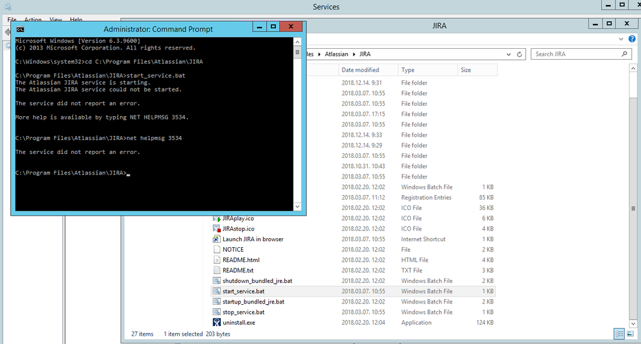641x344 pixels.
Task: Click the Internet Shortcut type cell
Action: 423,239
